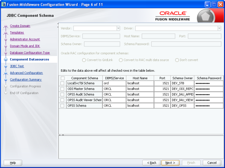Click the JDBC Test step bullet icon
225x168 pixels.
6,66
